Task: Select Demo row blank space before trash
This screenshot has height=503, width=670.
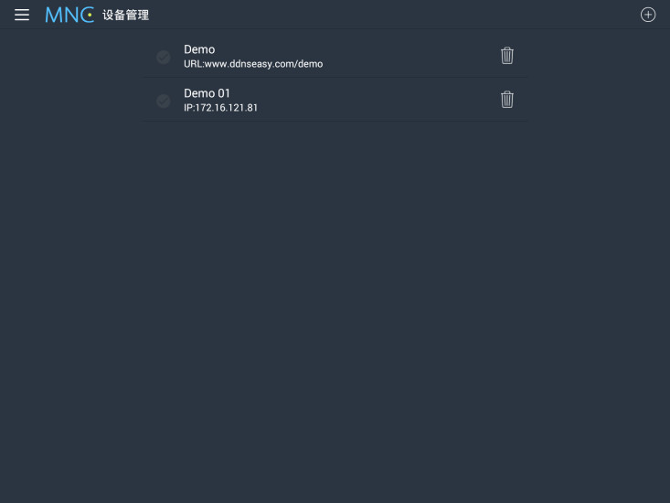Action: coord(410,56)
